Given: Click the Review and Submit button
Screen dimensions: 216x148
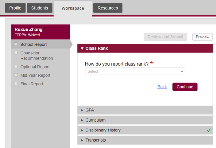Looking at the screenshot, I should pyautogui.click(x=165, y=37).
